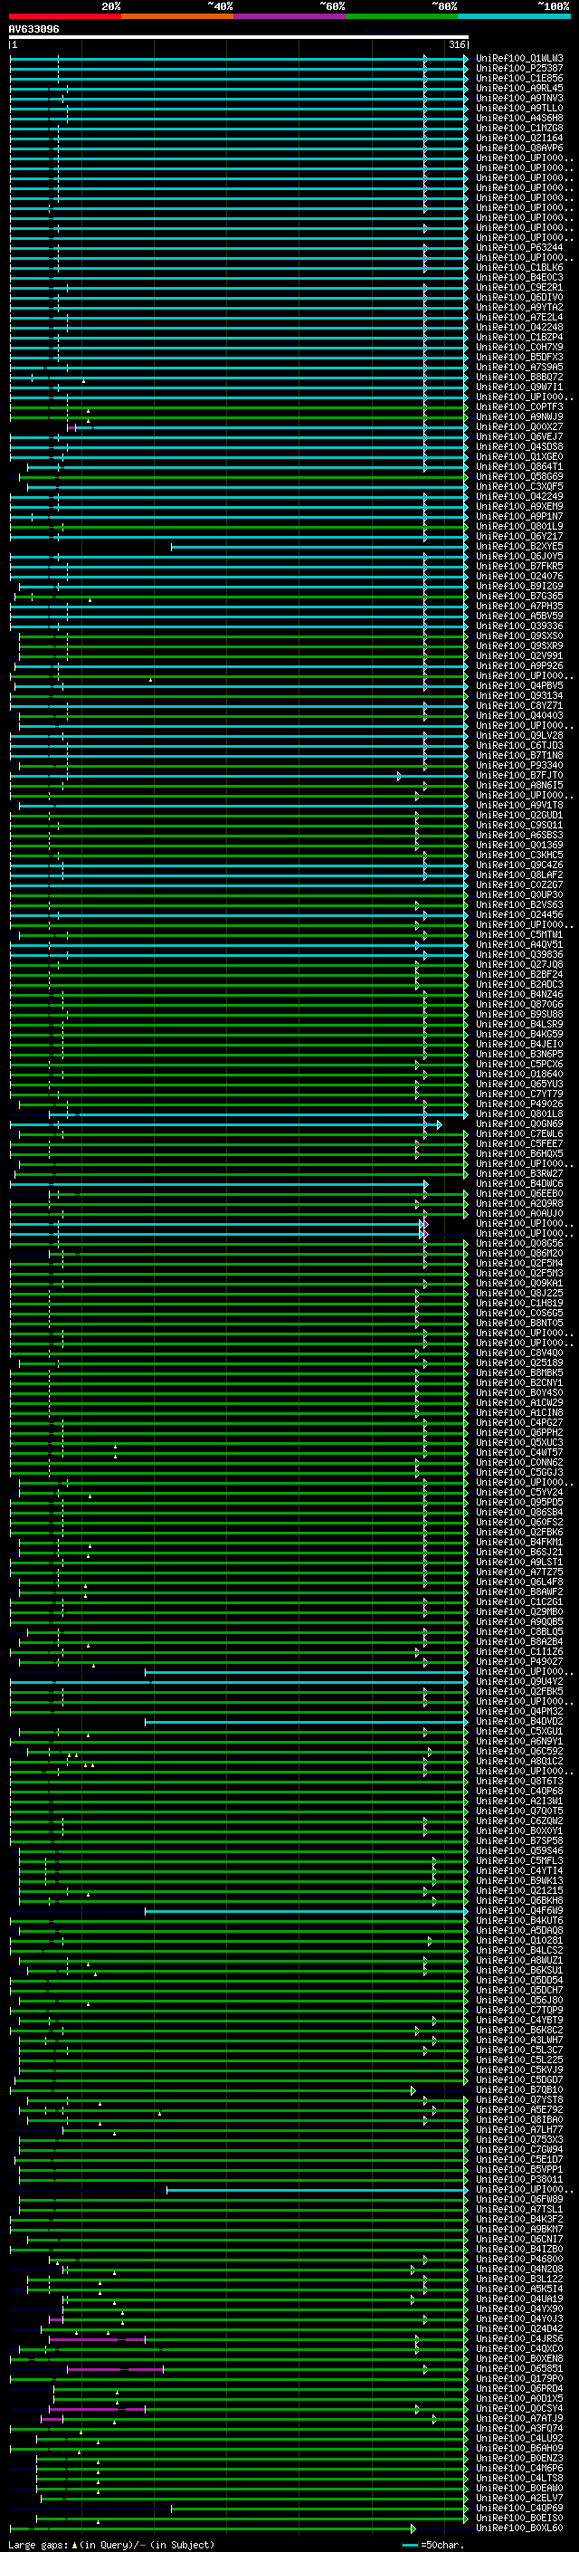Click the red 20% identity color segment
This screenshot has width=579, height=2552.
[65, 16]
